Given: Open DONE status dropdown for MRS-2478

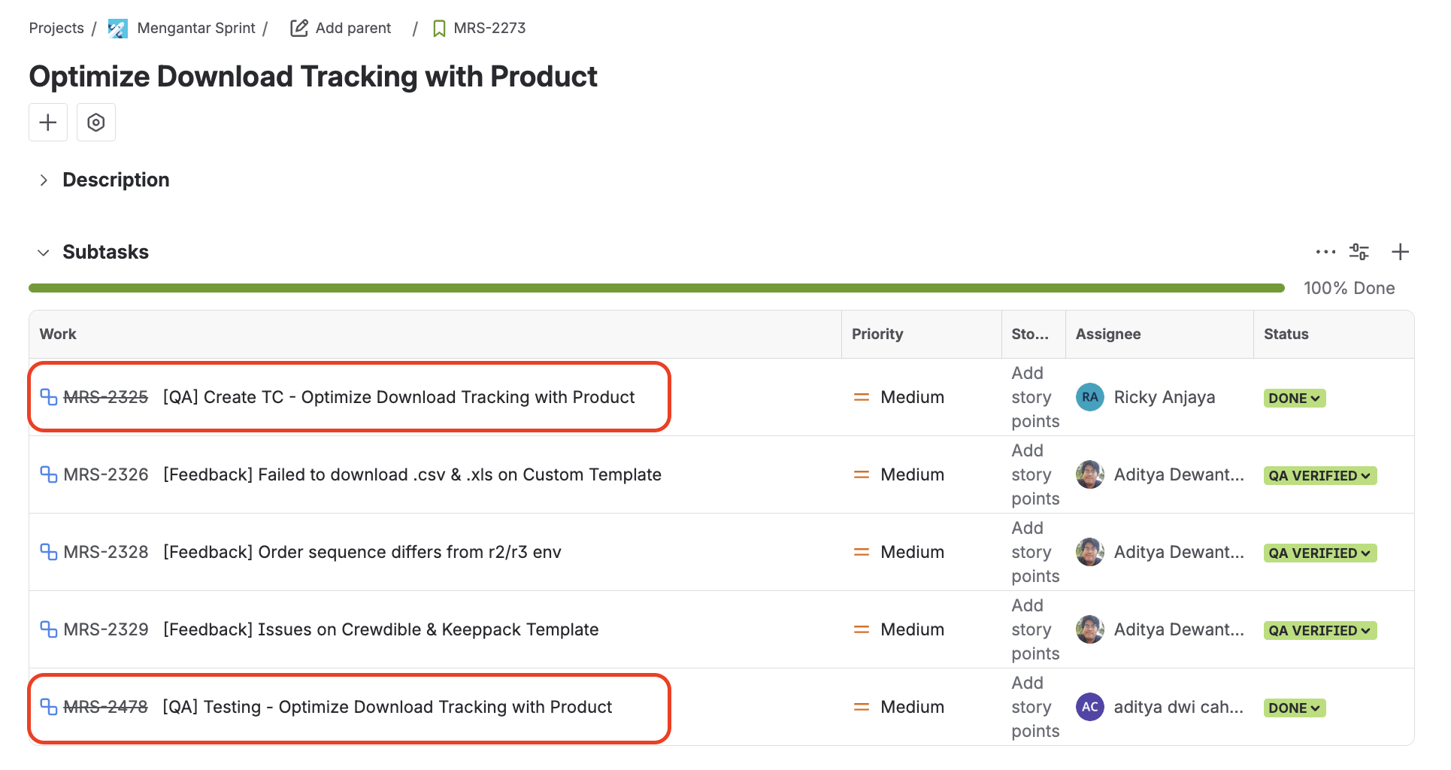Looking at the screenshot, I should [x=1294, y=708].
